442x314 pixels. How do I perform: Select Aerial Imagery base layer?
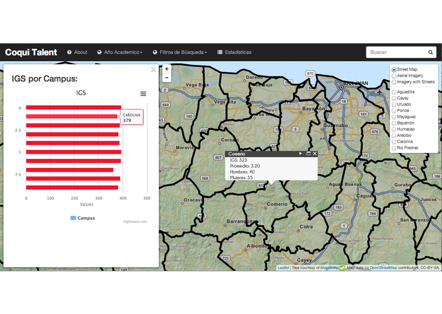point(394,76)
